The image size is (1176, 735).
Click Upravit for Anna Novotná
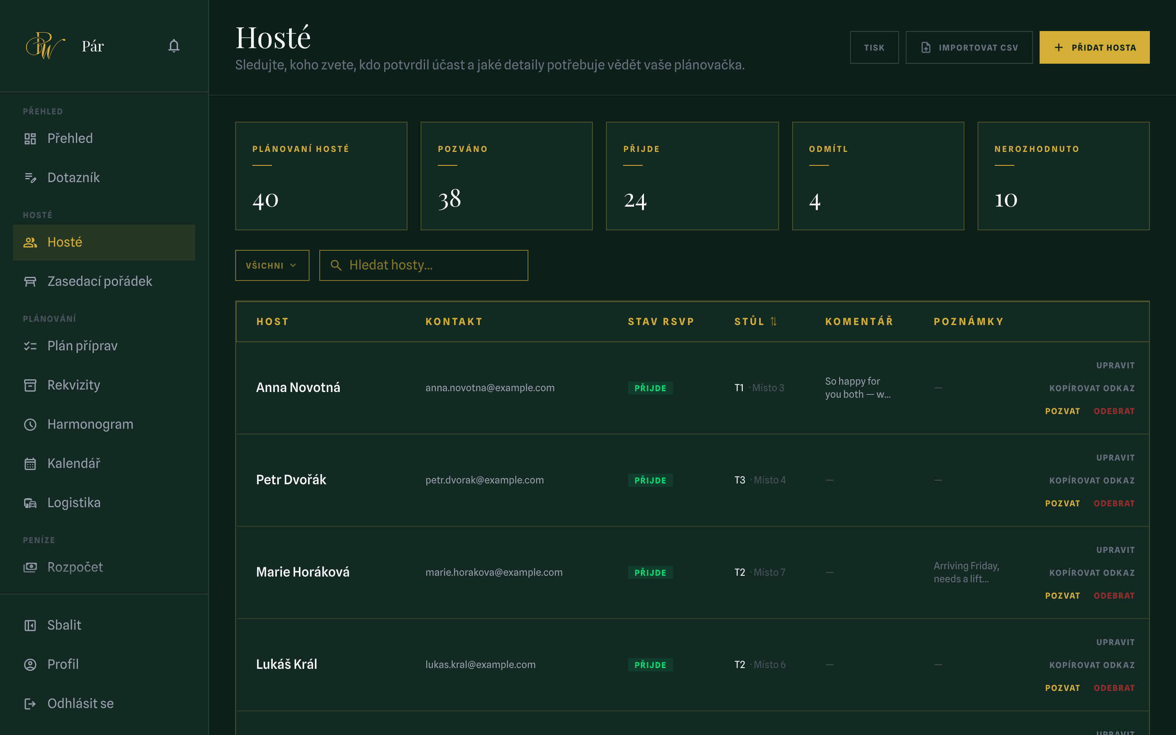1115,365
